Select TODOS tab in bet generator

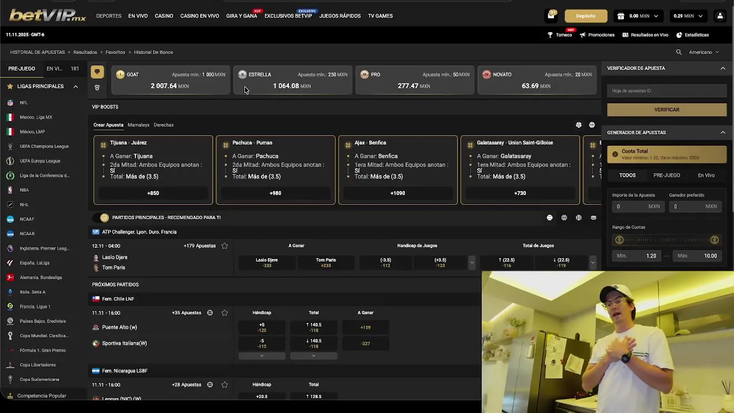pyautogui.click(x=627, y=176)
